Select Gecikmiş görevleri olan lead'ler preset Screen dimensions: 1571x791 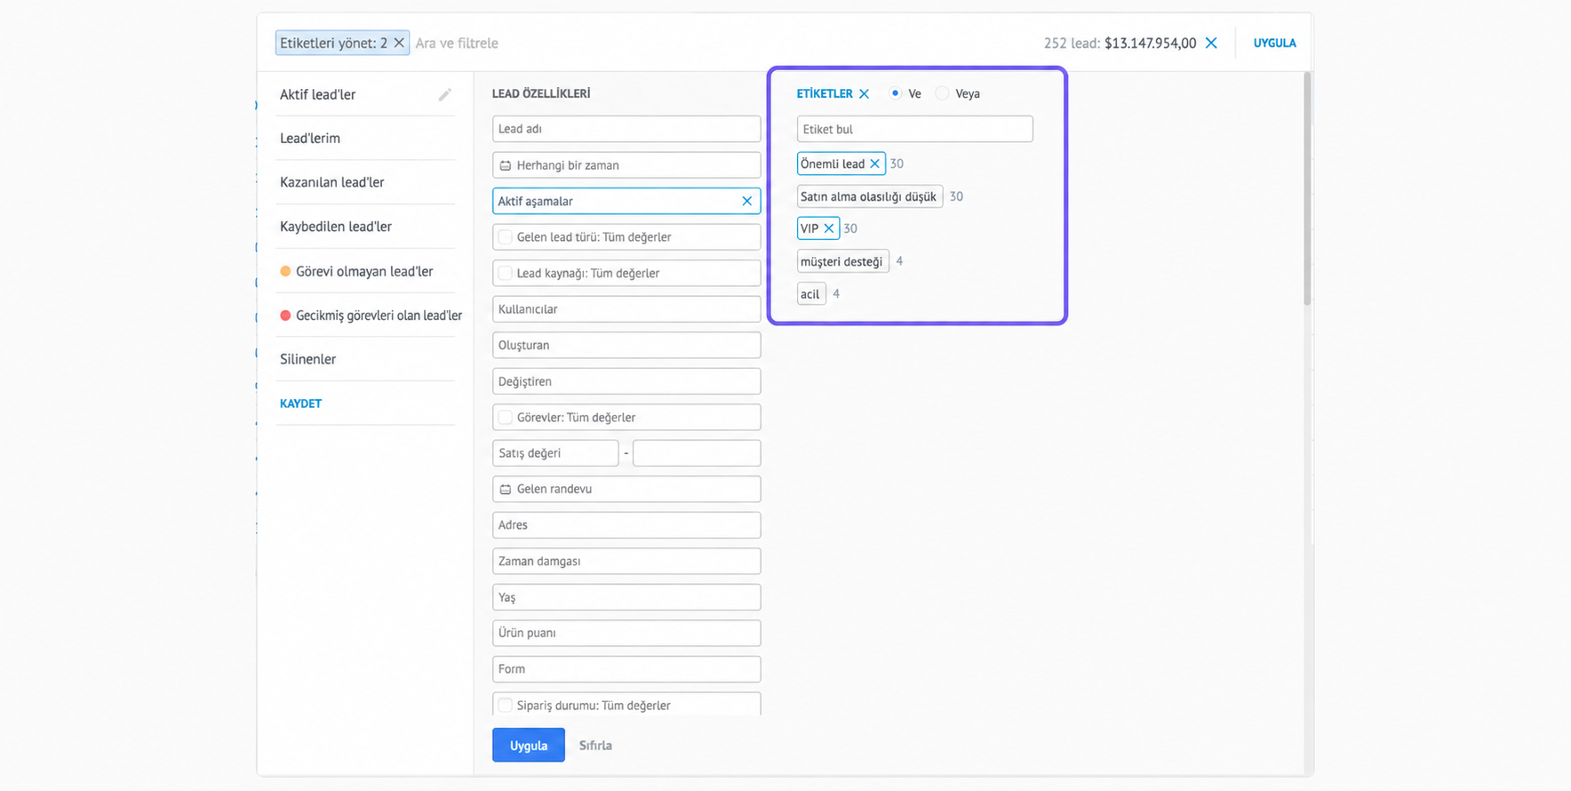pos(371,316)
